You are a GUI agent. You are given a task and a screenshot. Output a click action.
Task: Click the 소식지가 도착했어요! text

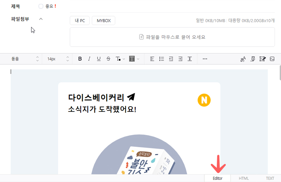pos(102,109)
